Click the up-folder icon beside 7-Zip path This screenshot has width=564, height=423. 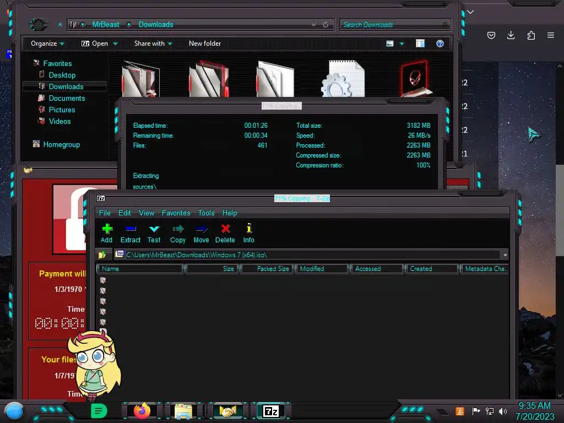point(102,254)
